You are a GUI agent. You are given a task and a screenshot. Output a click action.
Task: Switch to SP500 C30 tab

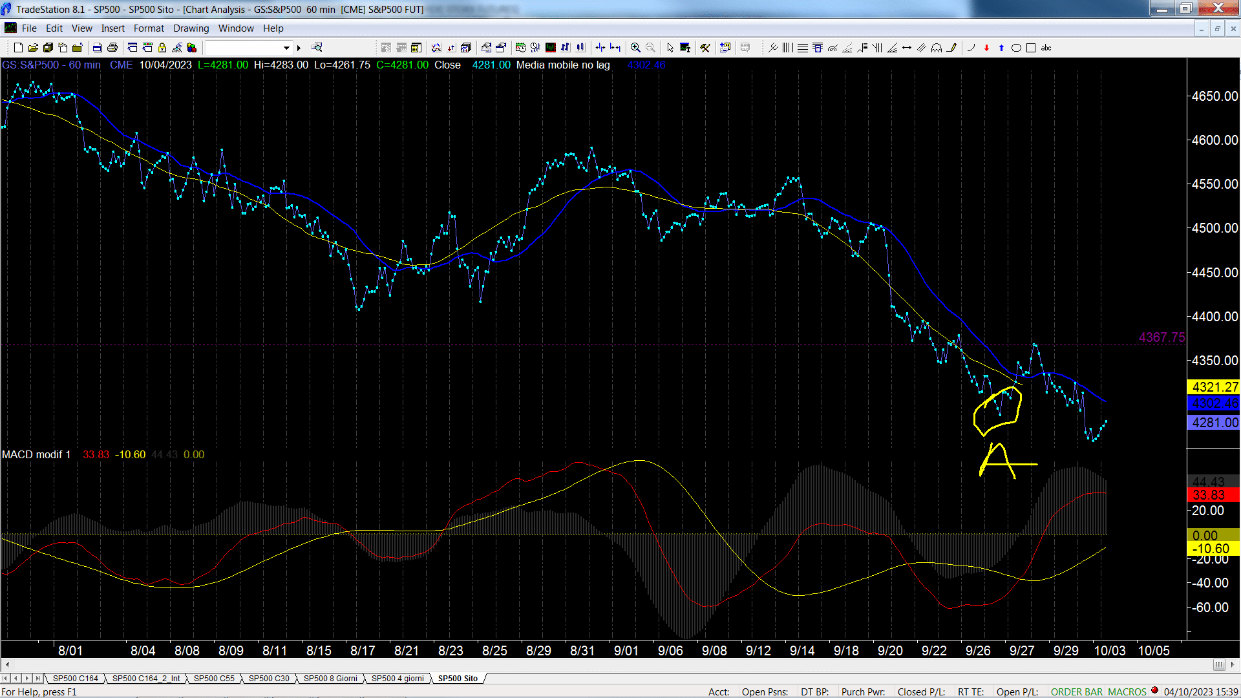point(269,679)
